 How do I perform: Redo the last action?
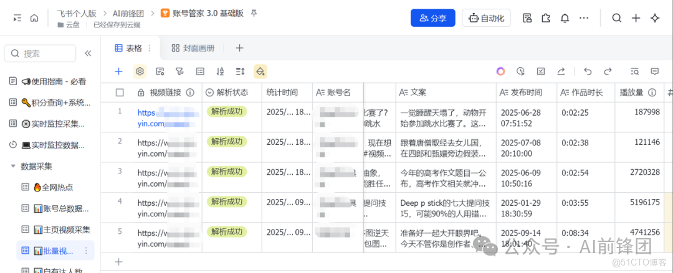[x=608, y=72]
